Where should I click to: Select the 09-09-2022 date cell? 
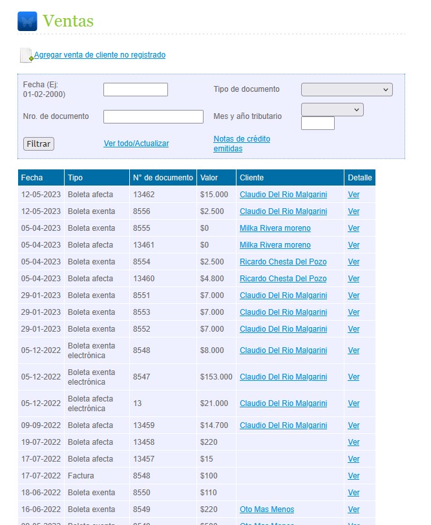(41, 425)
